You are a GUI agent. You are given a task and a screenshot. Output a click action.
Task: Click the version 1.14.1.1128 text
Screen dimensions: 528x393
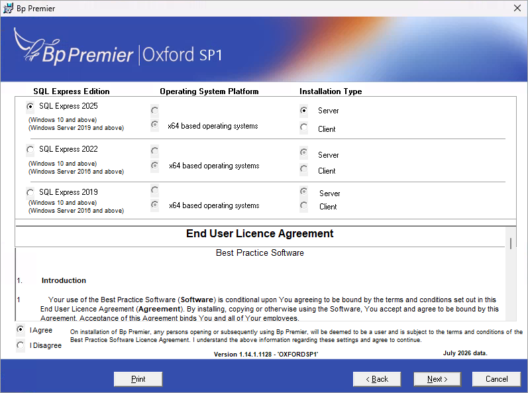pos(266,355)
